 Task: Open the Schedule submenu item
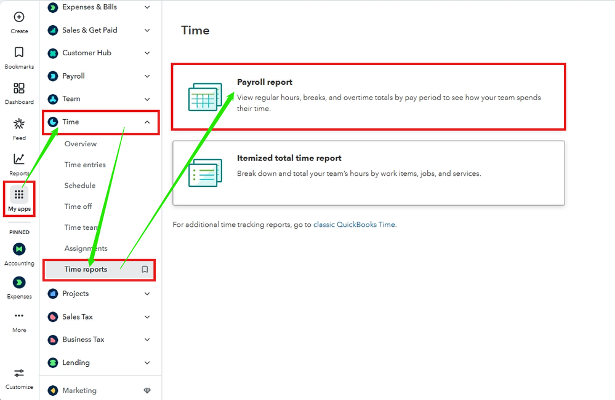[x=80, y=186]
